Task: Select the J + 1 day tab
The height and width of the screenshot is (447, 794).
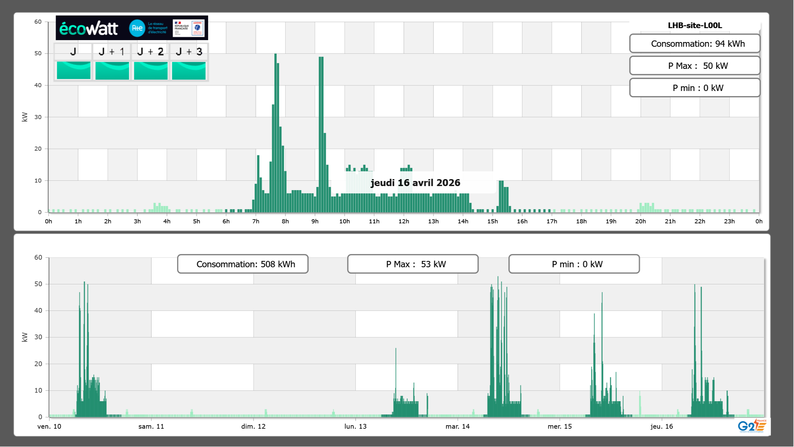Action: pos(112,51)
